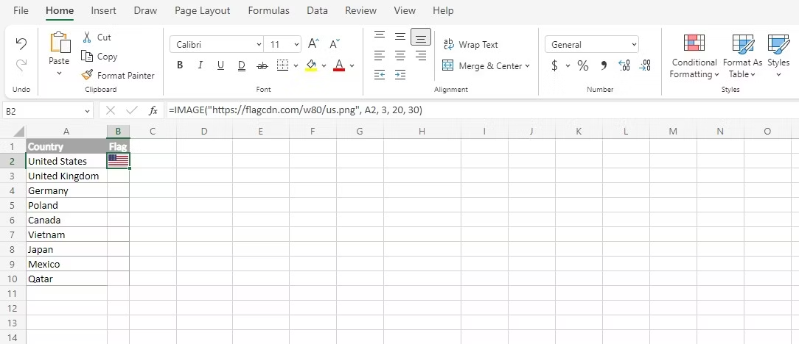Open cell Styles gallery
This screenshot has width=799, height=344.
778,57
